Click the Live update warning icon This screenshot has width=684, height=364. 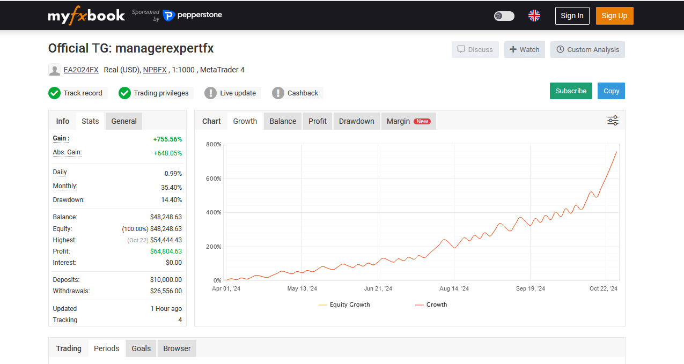[x=211, y=93]
